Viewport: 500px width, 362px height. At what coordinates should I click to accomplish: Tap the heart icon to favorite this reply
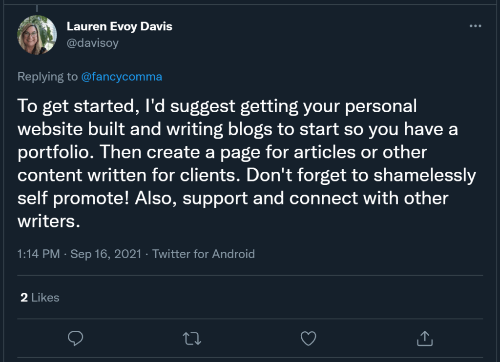pos(308,338)
